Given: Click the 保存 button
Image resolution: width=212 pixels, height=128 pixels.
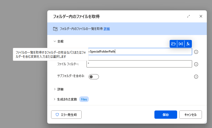Looking at the screenshot, I should pyautogui.click(x=166, y=115).
